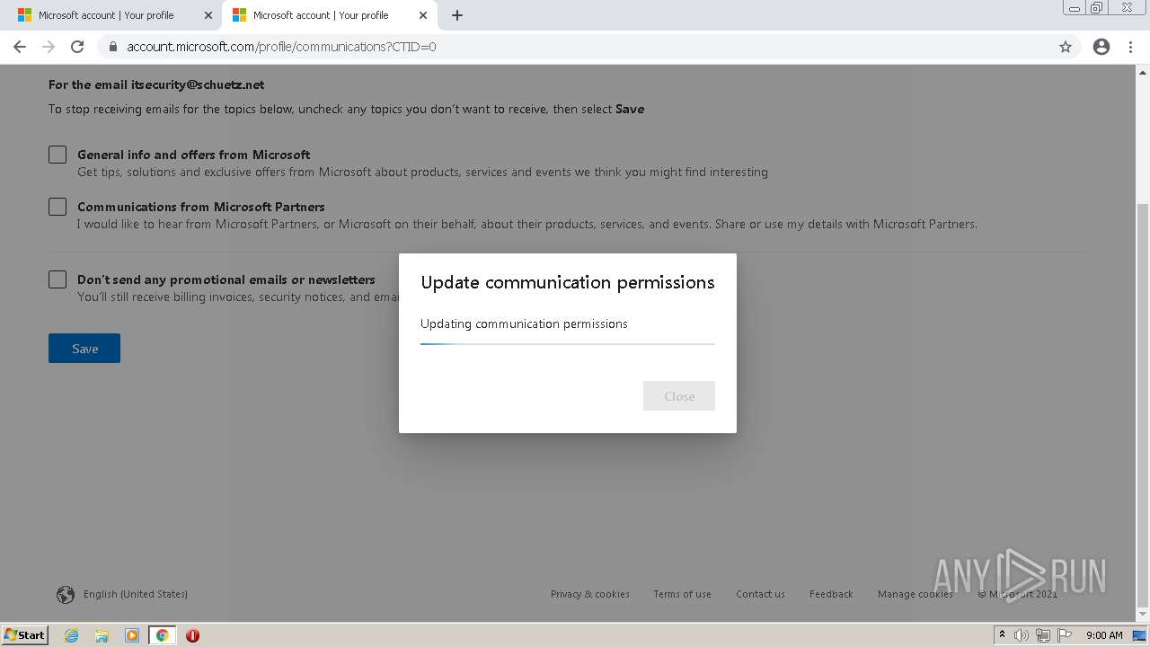Open the English (United States) language link
Viewport: 1150px width, 647px height.
pos(136,594)
